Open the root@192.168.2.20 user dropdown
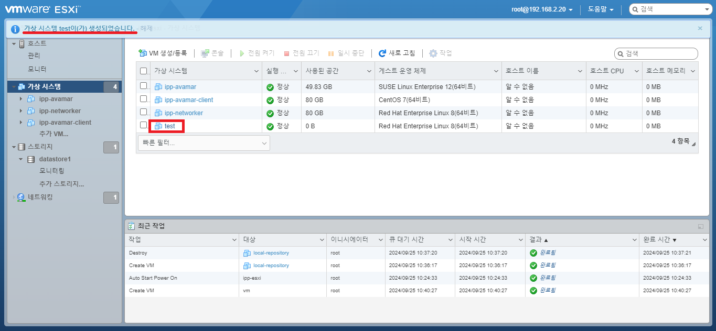This screenshot has height=331, width=716. tap(542, 9)
